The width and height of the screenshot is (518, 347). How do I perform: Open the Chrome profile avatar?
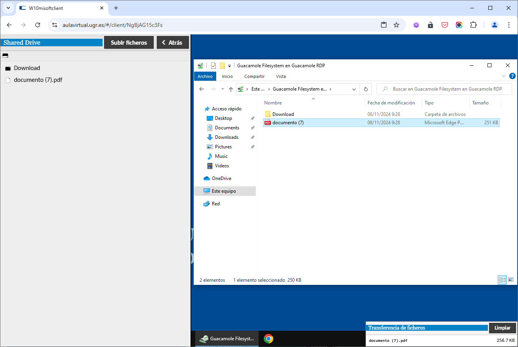pyautogui.click(x=495, y=25)
